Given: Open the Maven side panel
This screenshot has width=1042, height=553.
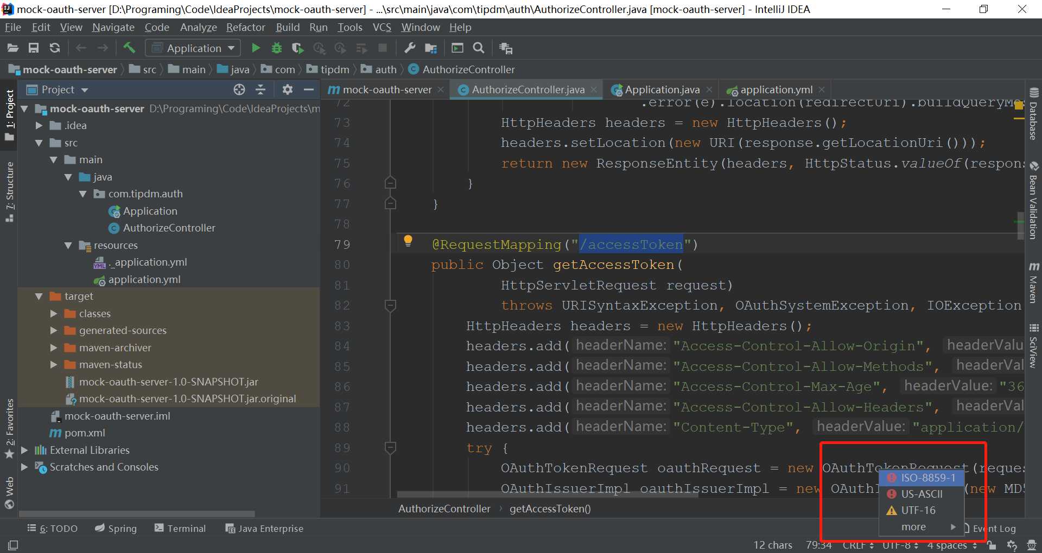Looking at the screenshot, I should [x=1033, y=282].
